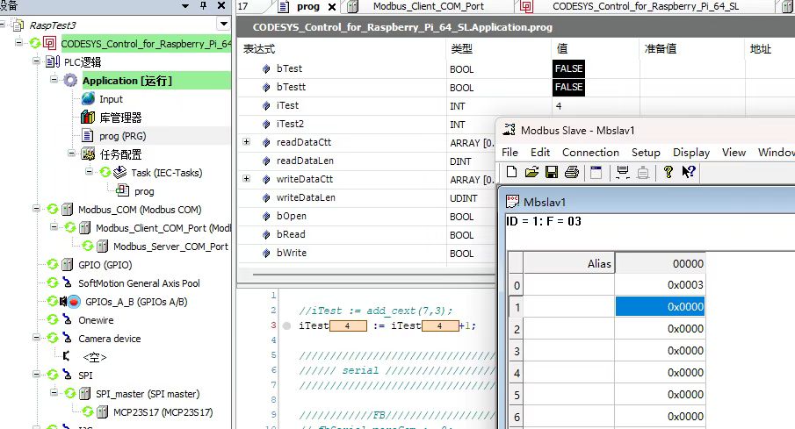795x429 pixels.
Task: Switch to CODESYS_Control_for_Raspberry_Pi_64_SL tab
Action: click(x=646, y=7)
